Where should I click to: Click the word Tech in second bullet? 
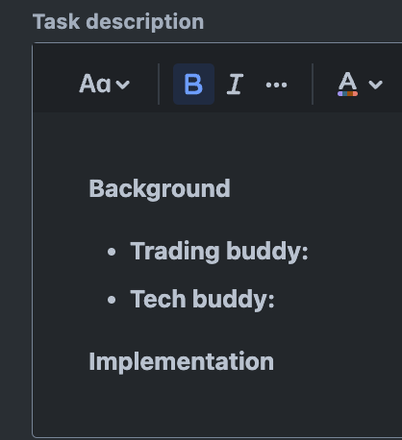(158, 299)
